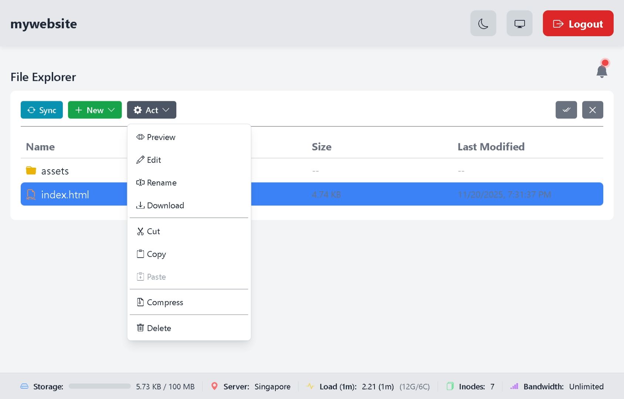
Task: Open the notifications bell
Action: pos(601,71)
